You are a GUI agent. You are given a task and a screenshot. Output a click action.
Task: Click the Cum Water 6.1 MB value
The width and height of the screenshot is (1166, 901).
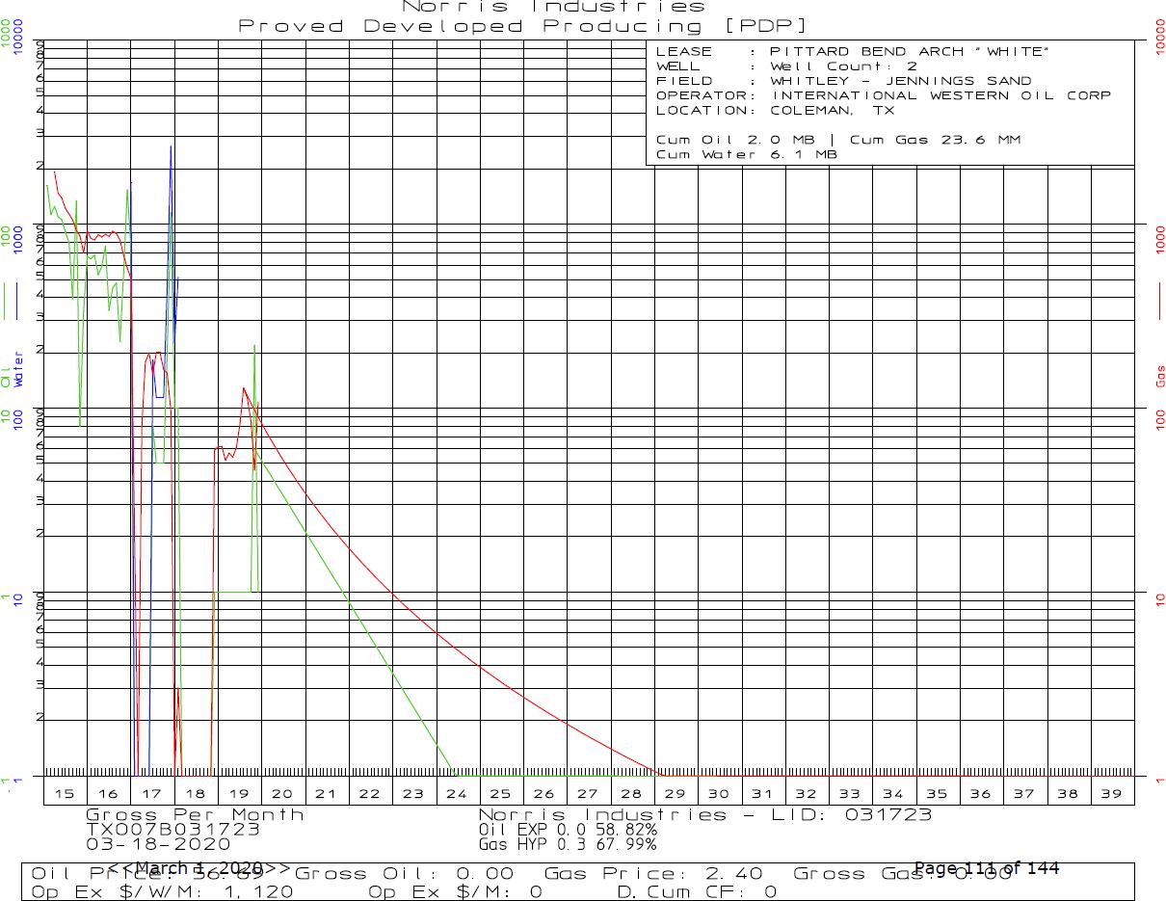click(746, 154)
